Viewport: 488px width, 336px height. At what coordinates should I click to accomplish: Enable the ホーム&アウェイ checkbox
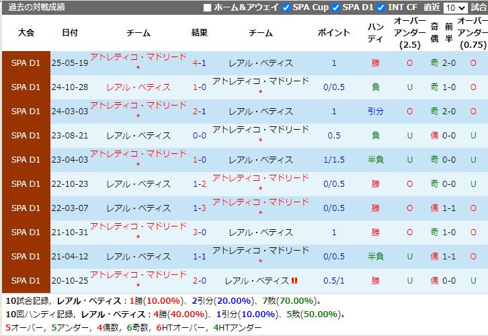click(207, 7)
